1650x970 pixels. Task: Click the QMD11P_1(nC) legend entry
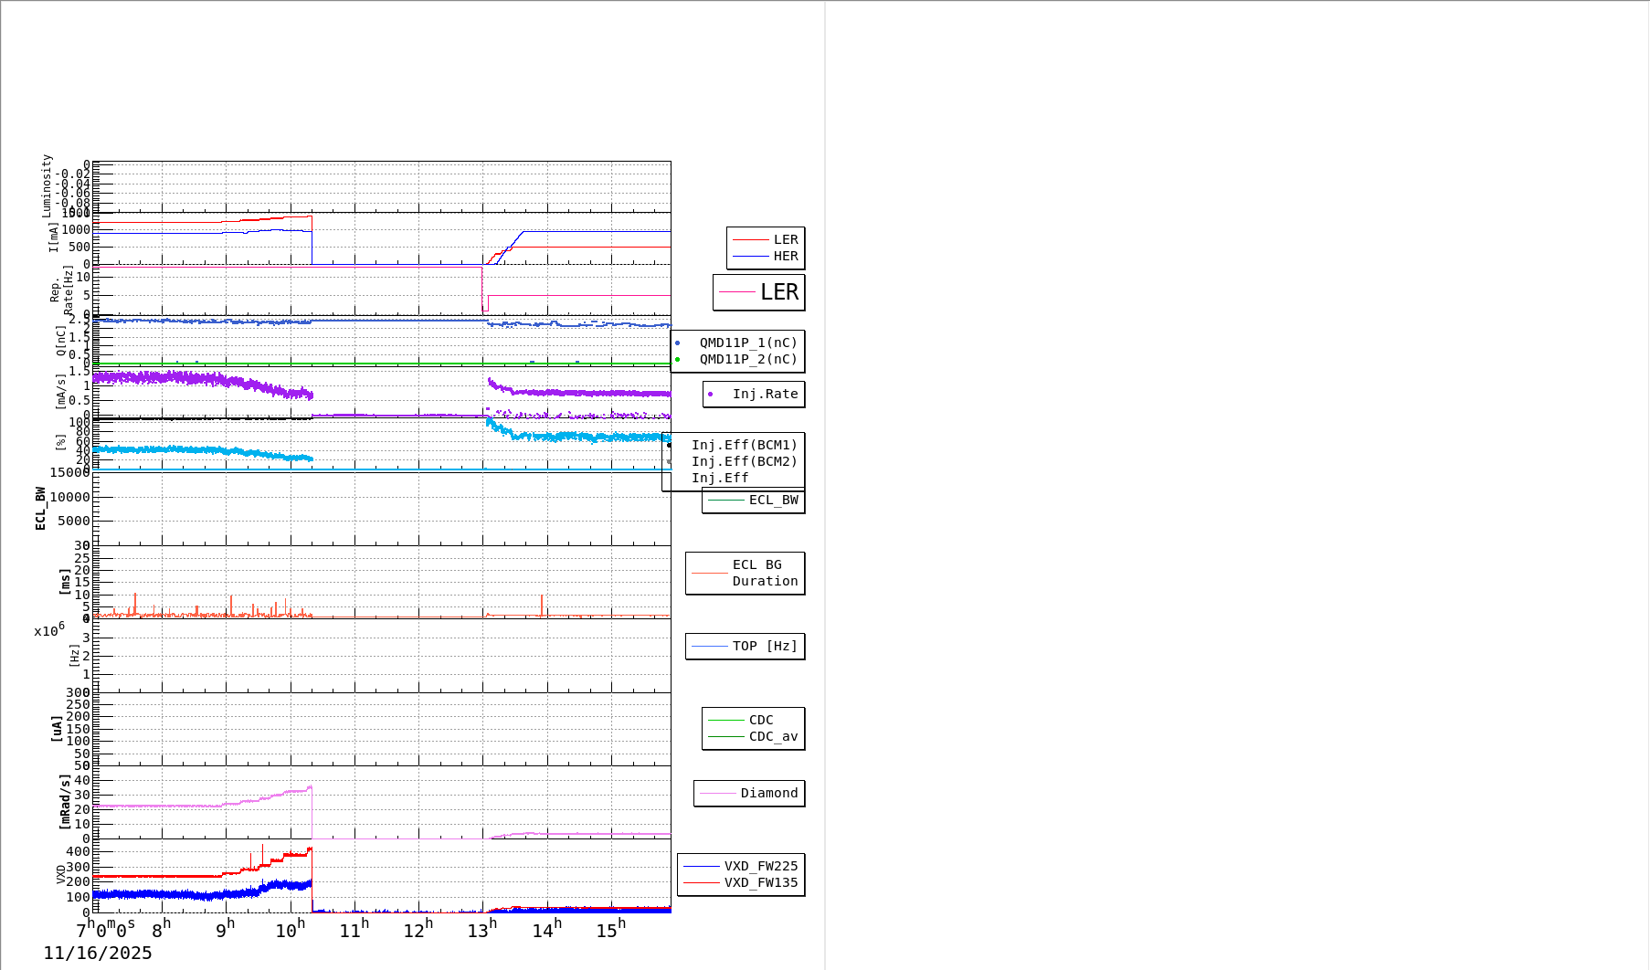pyautogui.click(x=747, y=343)
